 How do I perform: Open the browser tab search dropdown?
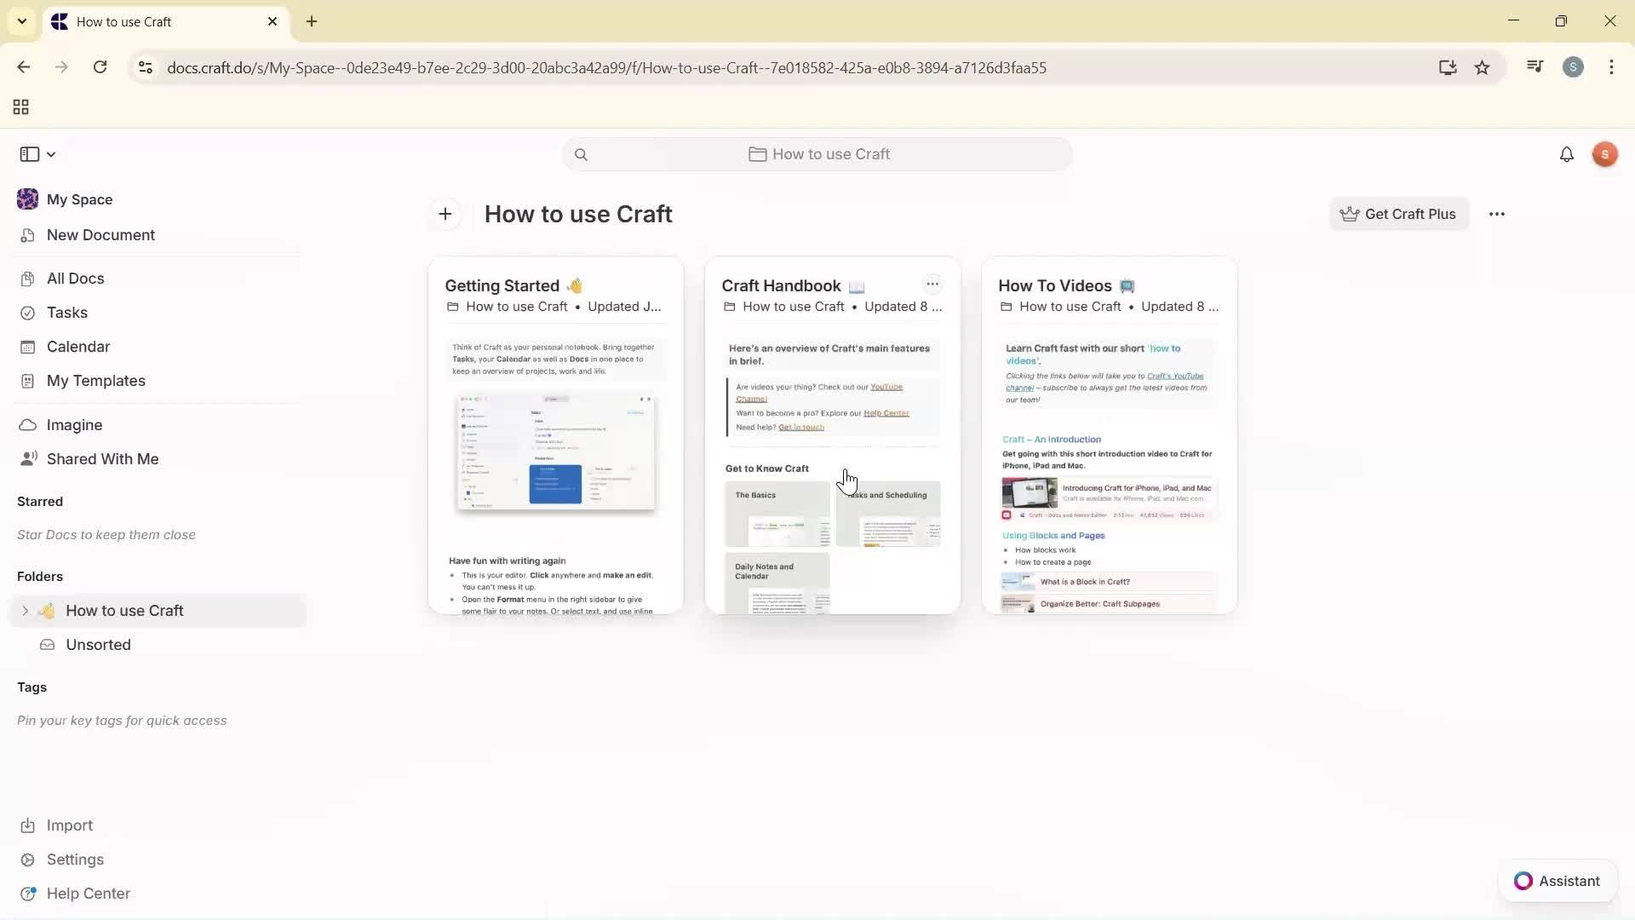[x=21, y=21]
